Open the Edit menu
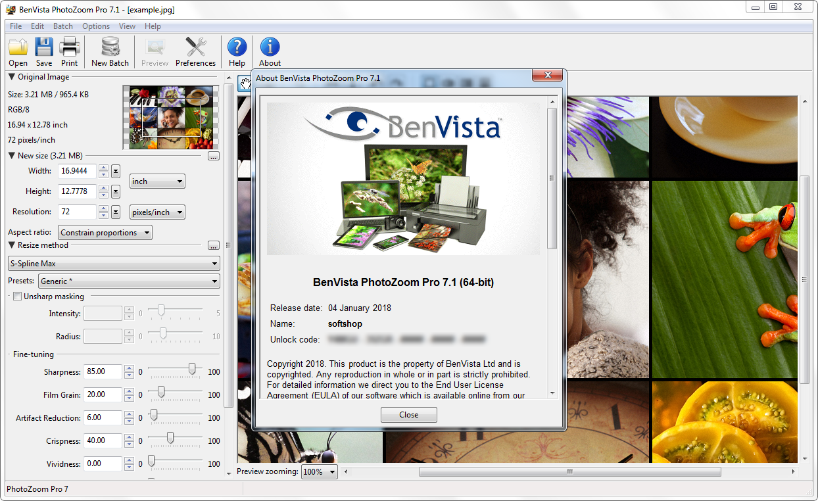 click(37, 26)
